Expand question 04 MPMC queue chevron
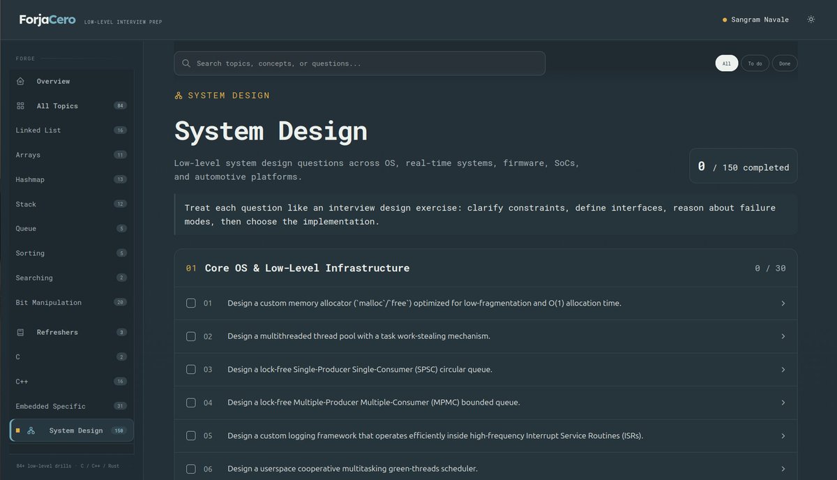 pos(783,403)
